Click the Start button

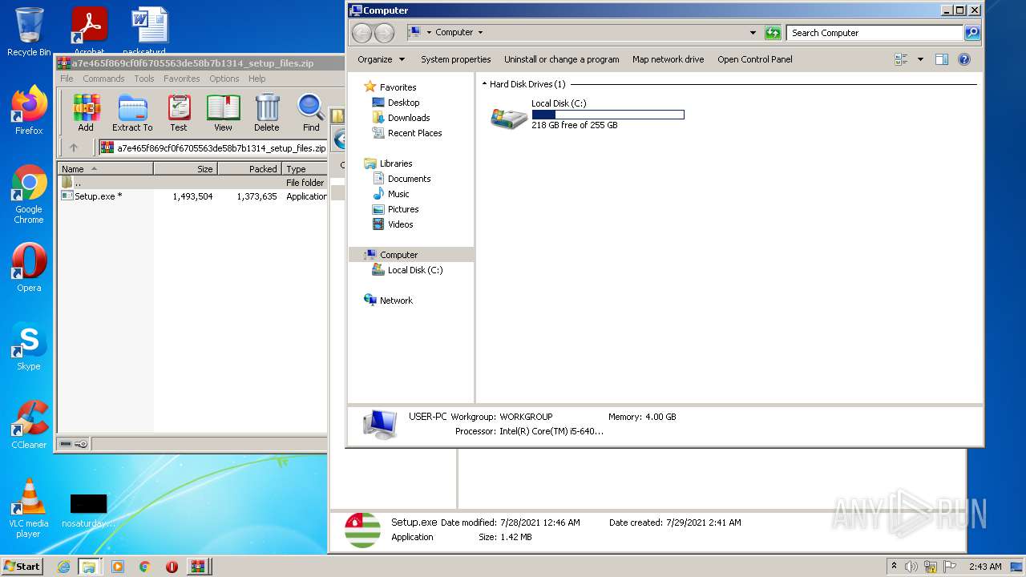(22, 567)
